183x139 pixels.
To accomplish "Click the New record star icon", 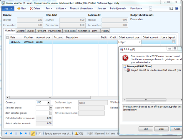I will tap(19, 9).
